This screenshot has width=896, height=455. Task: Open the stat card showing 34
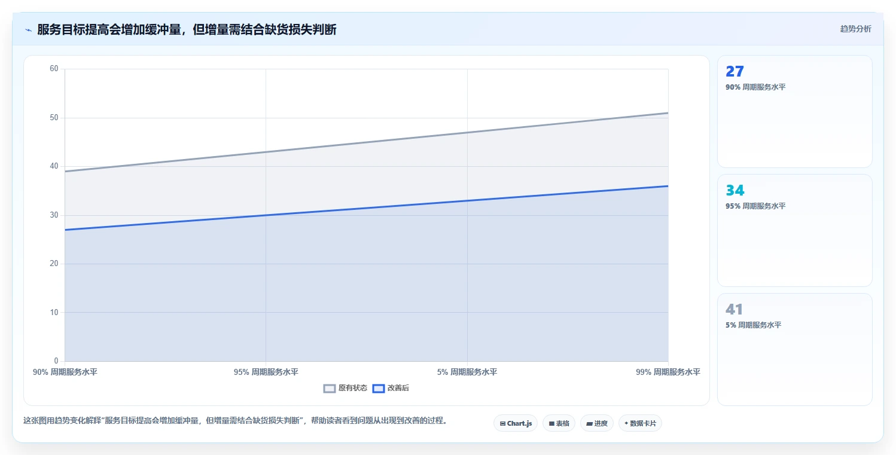[794, 231]
